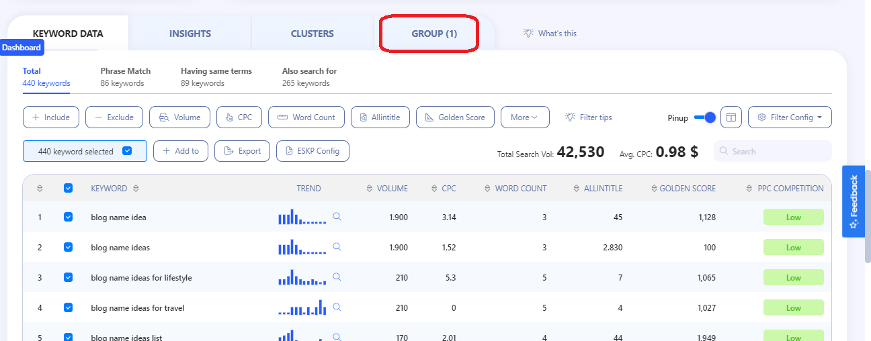This screenshot has width=871, height=341.
Task: Open the Word Count filter
Action: tap(306, 117)
